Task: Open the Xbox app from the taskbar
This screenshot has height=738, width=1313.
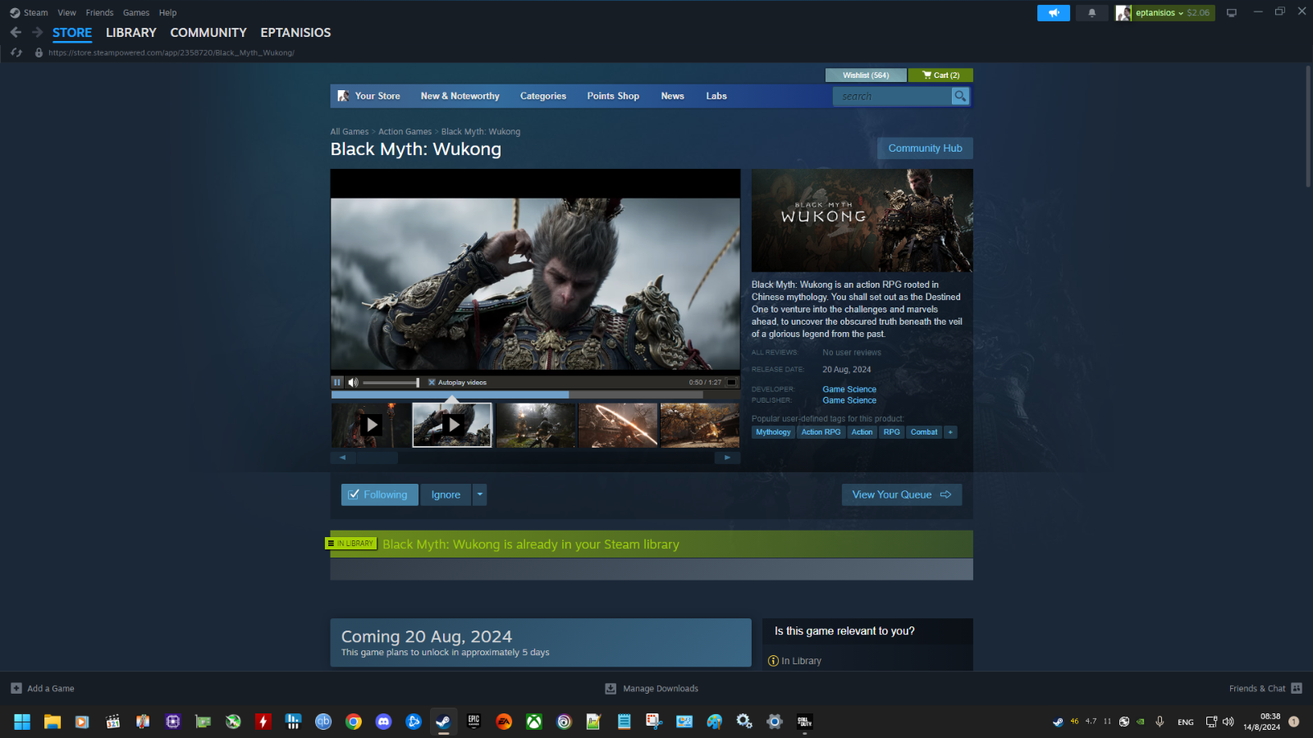Action: pos(534,722)
